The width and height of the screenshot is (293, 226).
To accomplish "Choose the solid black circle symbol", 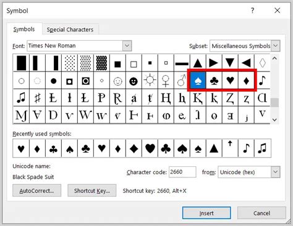I will pos(53,80).
